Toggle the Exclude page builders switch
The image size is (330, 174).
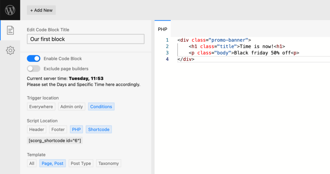coord(34,69)
